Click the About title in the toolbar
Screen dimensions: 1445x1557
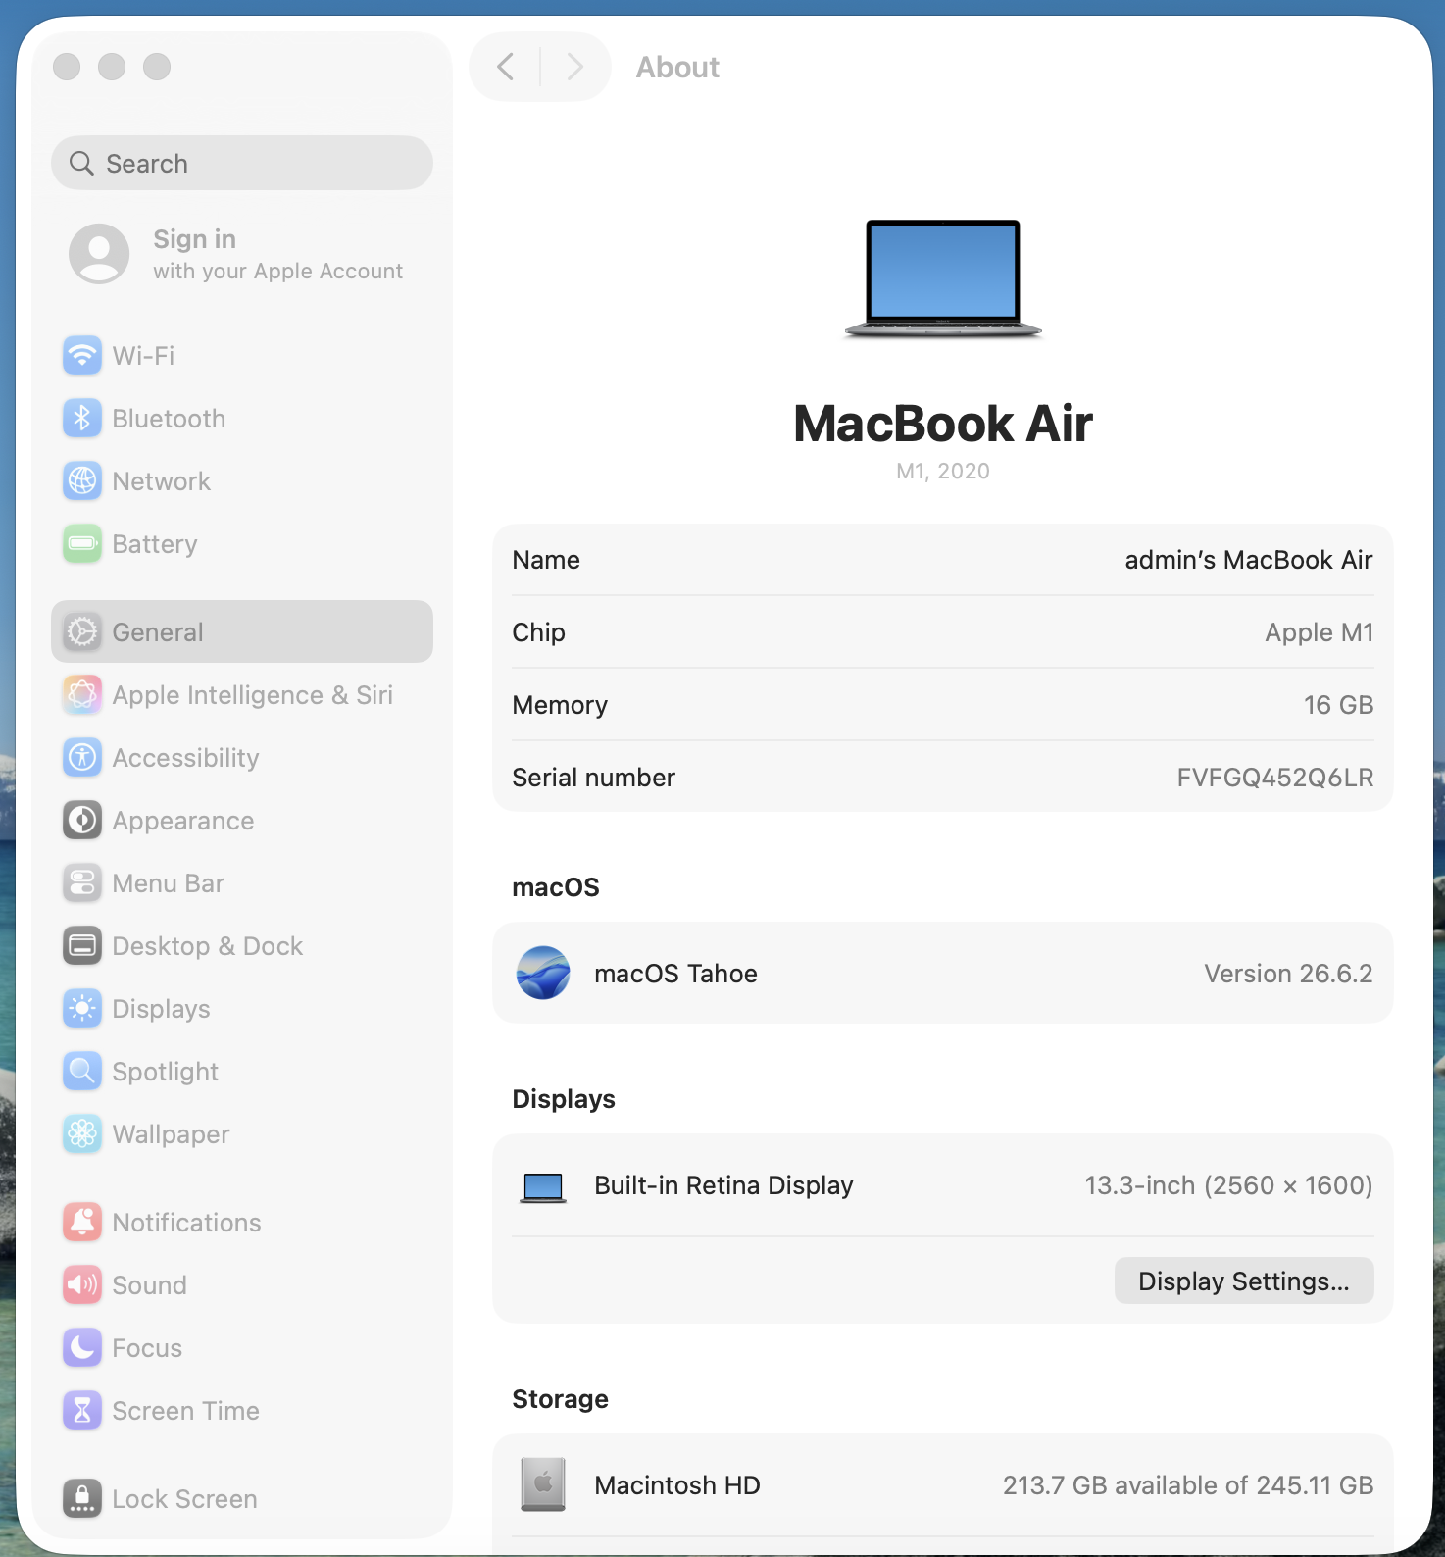click(x=677, y=67)
